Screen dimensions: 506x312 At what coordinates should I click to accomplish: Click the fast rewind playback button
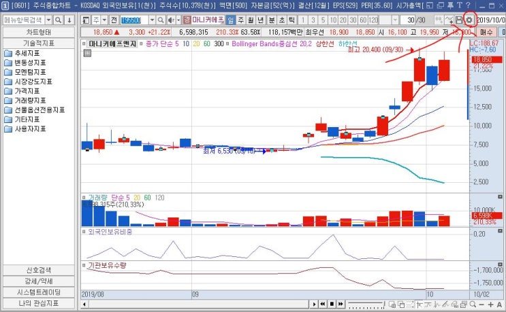click(x=323, y=304)
